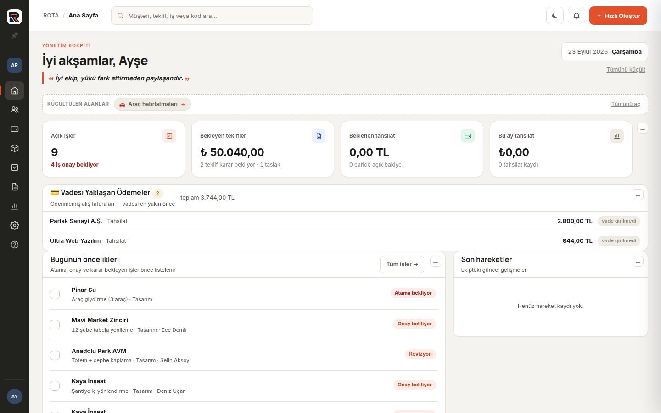Switch to dark mode with moon icon
The image size is (661, 413).
coord(555,16)
